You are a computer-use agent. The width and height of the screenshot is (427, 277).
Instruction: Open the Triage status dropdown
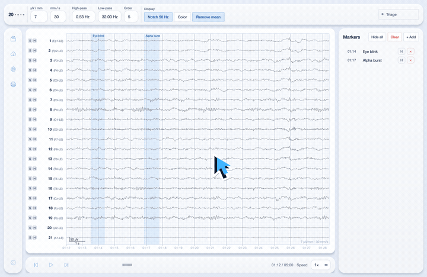coord(399,14)
